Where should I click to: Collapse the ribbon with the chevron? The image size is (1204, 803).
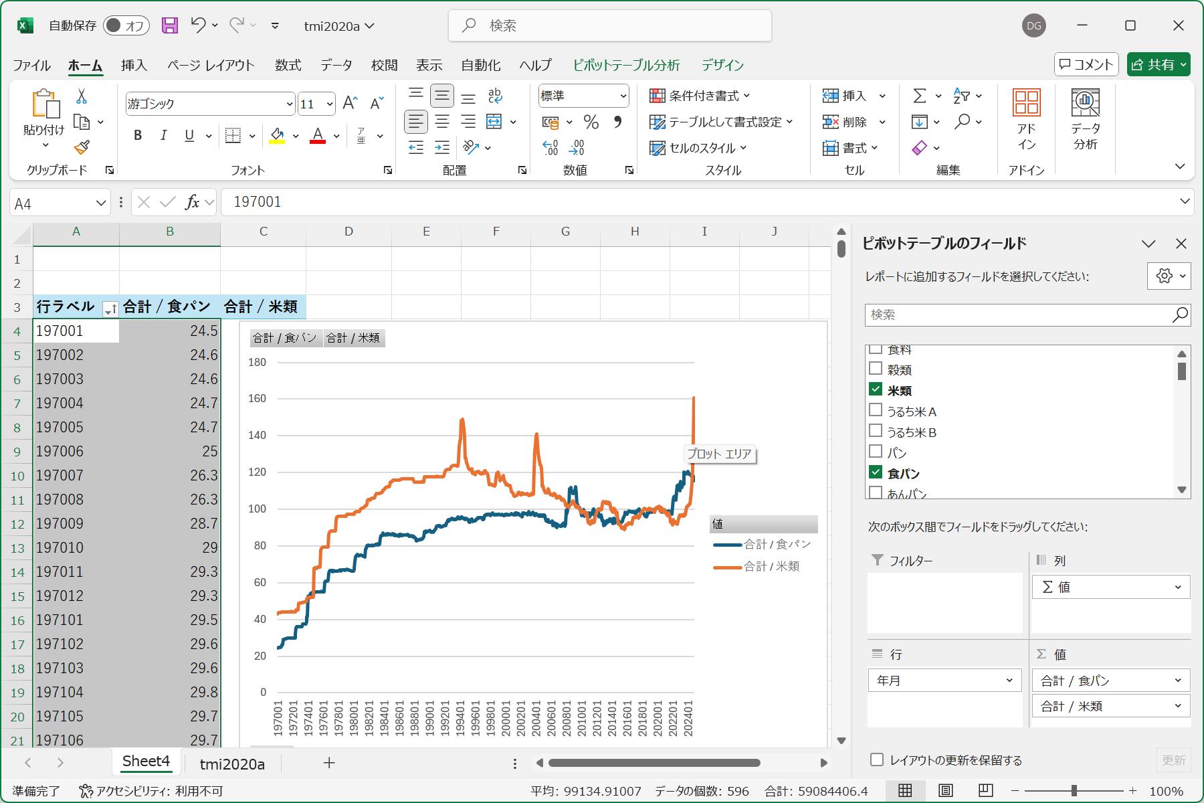pos(1180,166)
